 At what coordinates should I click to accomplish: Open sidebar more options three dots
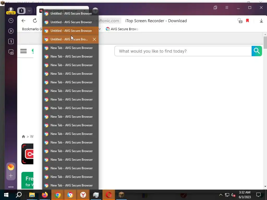click(x=11, y=187)
